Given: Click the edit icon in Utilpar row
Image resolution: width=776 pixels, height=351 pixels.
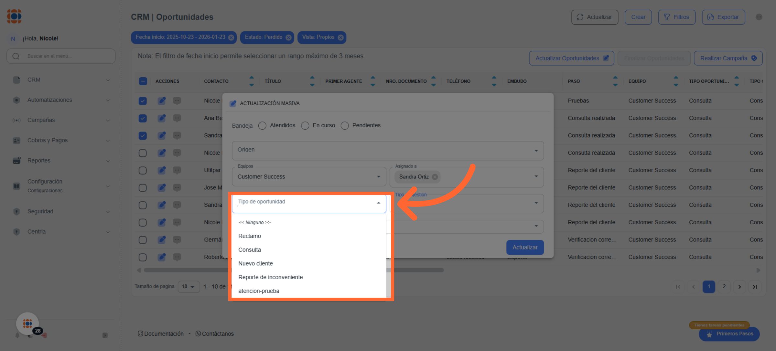Looking at the screenshot, I should click(162, 170).
